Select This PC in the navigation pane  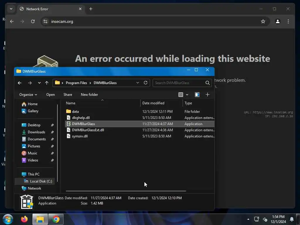(x=30, y=174)
